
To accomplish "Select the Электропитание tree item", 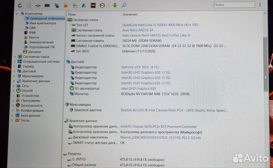I will pyautogui.click(x=39, y=42).
